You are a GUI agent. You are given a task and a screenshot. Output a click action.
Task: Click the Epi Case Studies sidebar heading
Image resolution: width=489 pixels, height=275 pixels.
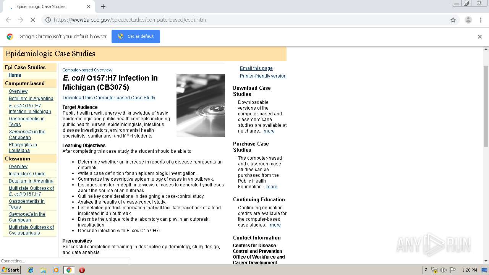(x=25, y=68)
